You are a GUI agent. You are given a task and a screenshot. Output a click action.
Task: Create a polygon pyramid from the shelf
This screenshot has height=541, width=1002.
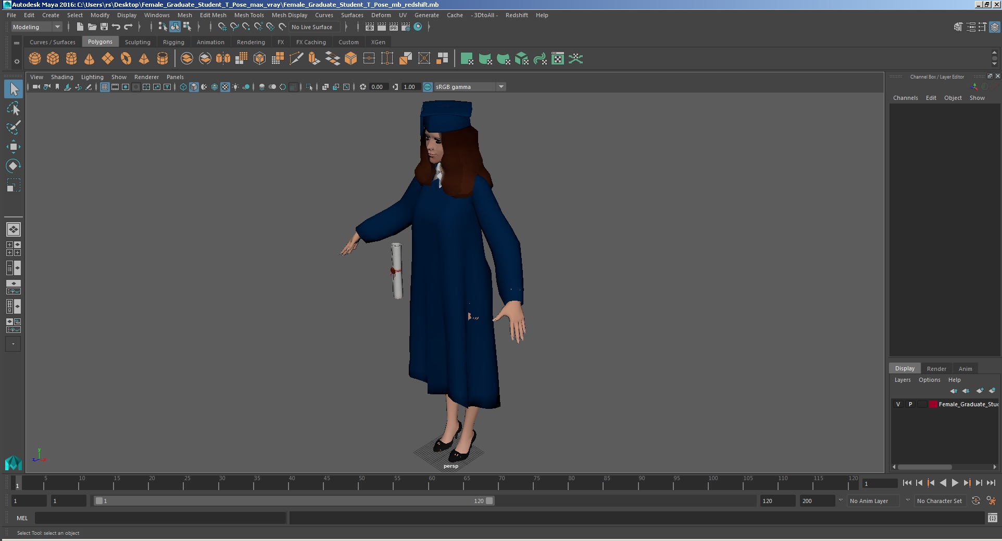[x=144, y=59]
